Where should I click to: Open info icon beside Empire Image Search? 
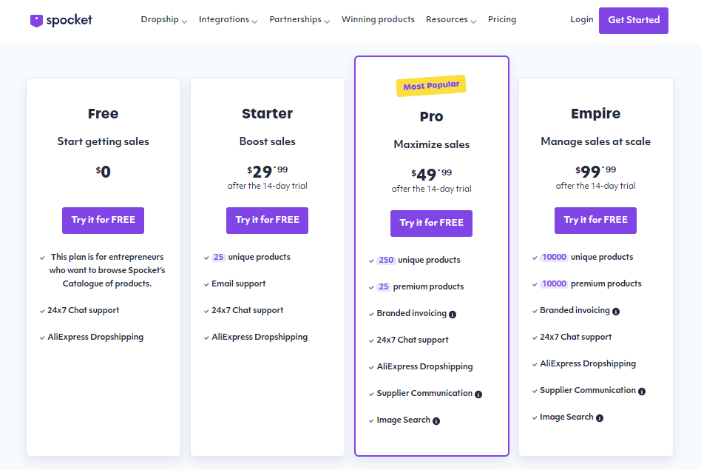[x=600, y=418]
